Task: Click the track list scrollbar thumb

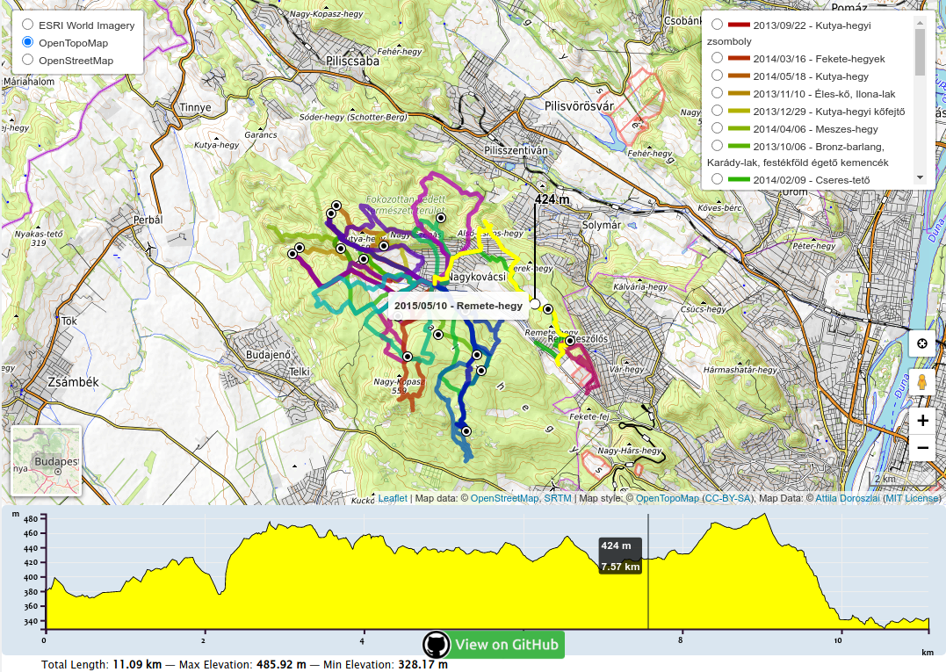Action: (920, 52)
